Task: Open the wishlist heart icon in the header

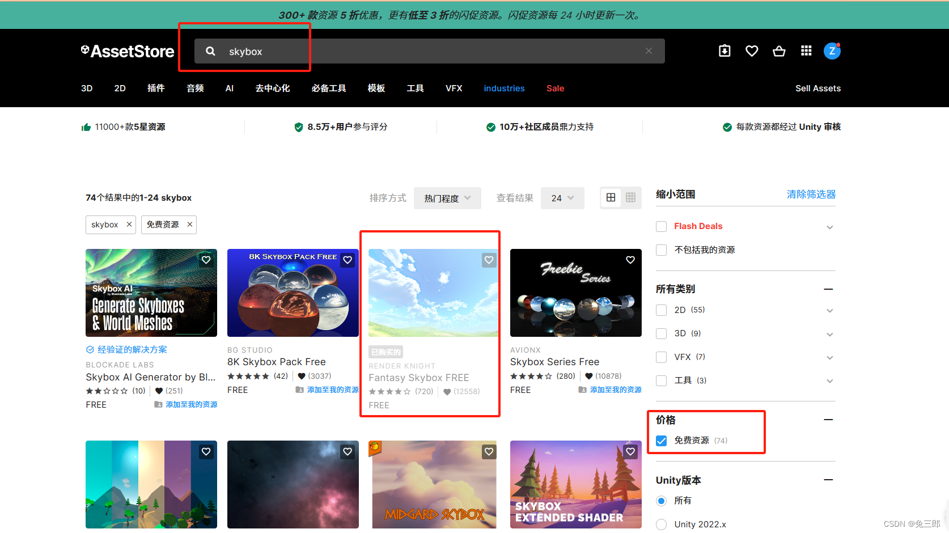Action: tap(752, 51)
